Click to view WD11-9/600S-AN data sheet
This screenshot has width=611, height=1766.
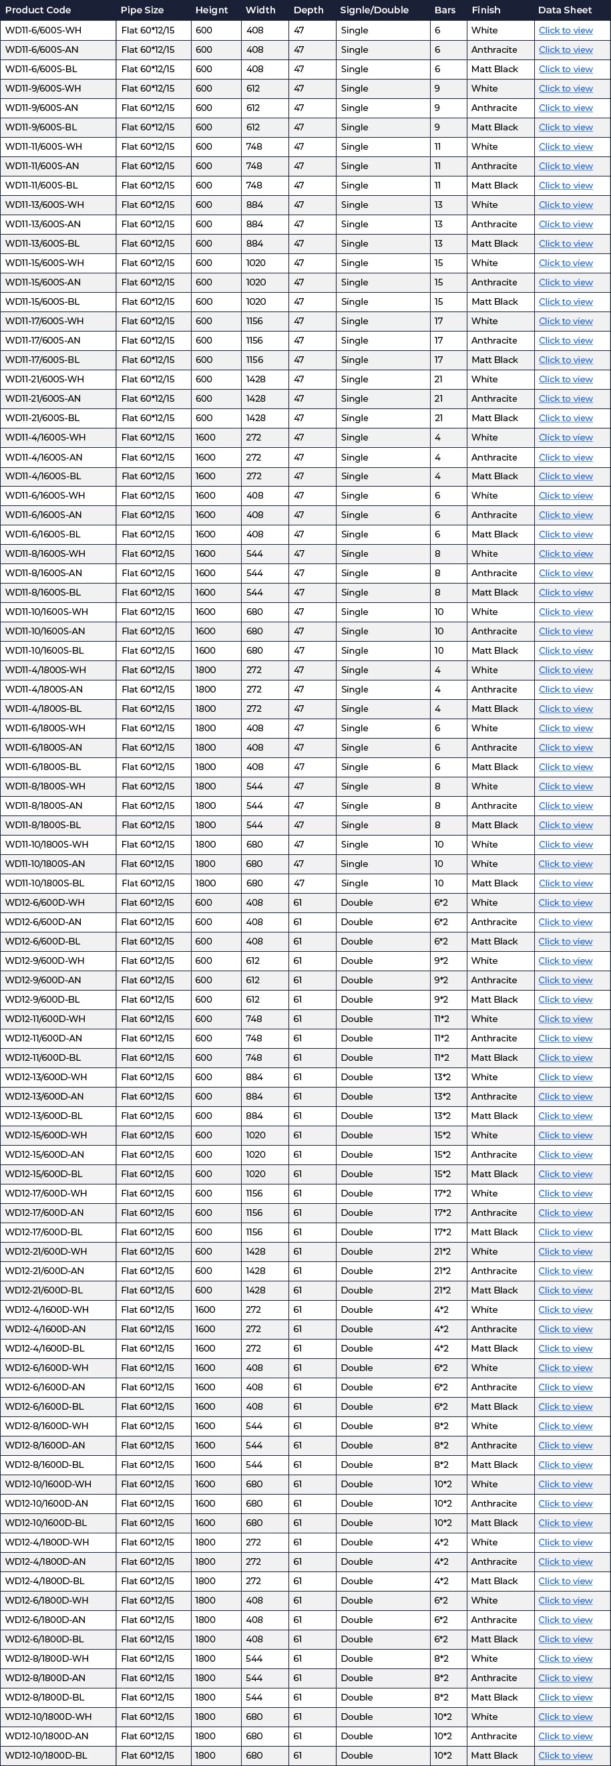565,108
